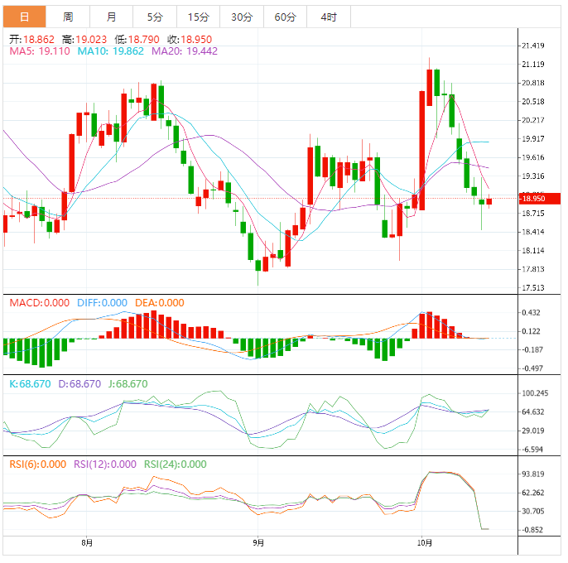The height and width of the screenshot is (563, 568).
Task: Click the MA20: 19.442 label
Action: [x=185, y=51]
